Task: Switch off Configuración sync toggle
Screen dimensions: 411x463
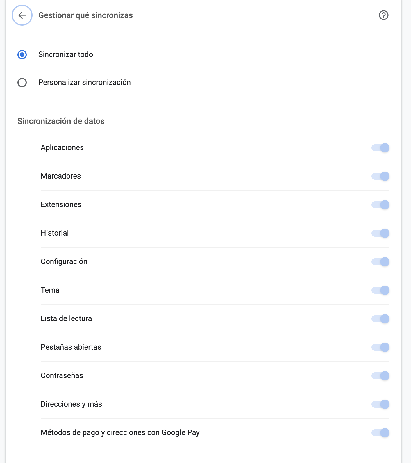Action: (x=380, y=262)
